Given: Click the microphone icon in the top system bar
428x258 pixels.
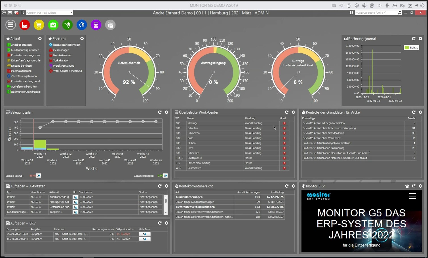Looking at the screenshot, I should pyautogui.click(x=387, y=5).
